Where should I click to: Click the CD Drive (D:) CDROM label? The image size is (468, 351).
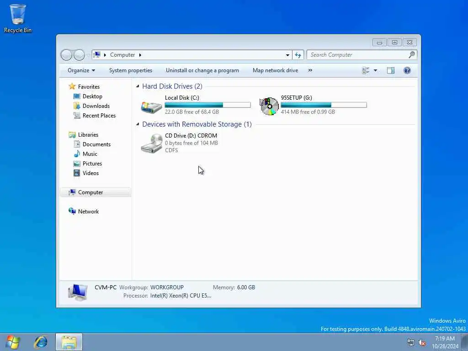(x=191, y=135)
